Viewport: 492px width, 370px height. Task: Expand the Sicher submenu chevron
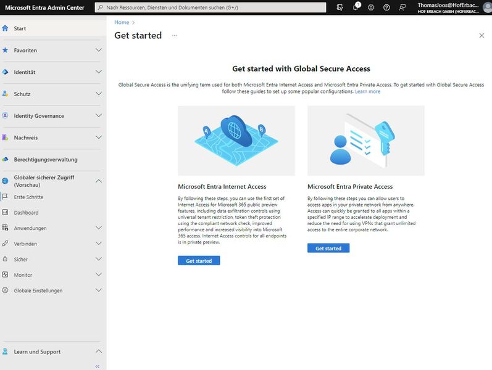click(99, 259)
